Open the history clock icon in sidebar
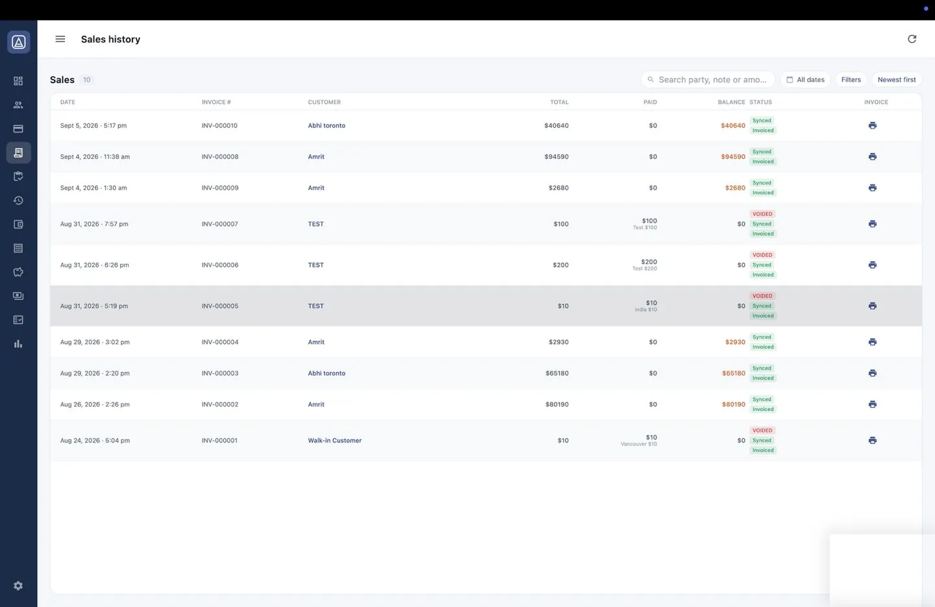 coord(18,201)
